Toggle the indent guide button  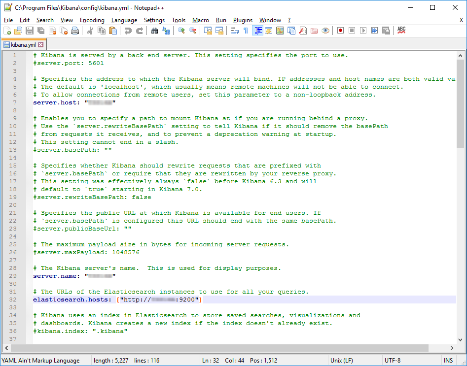click(257, 31)
